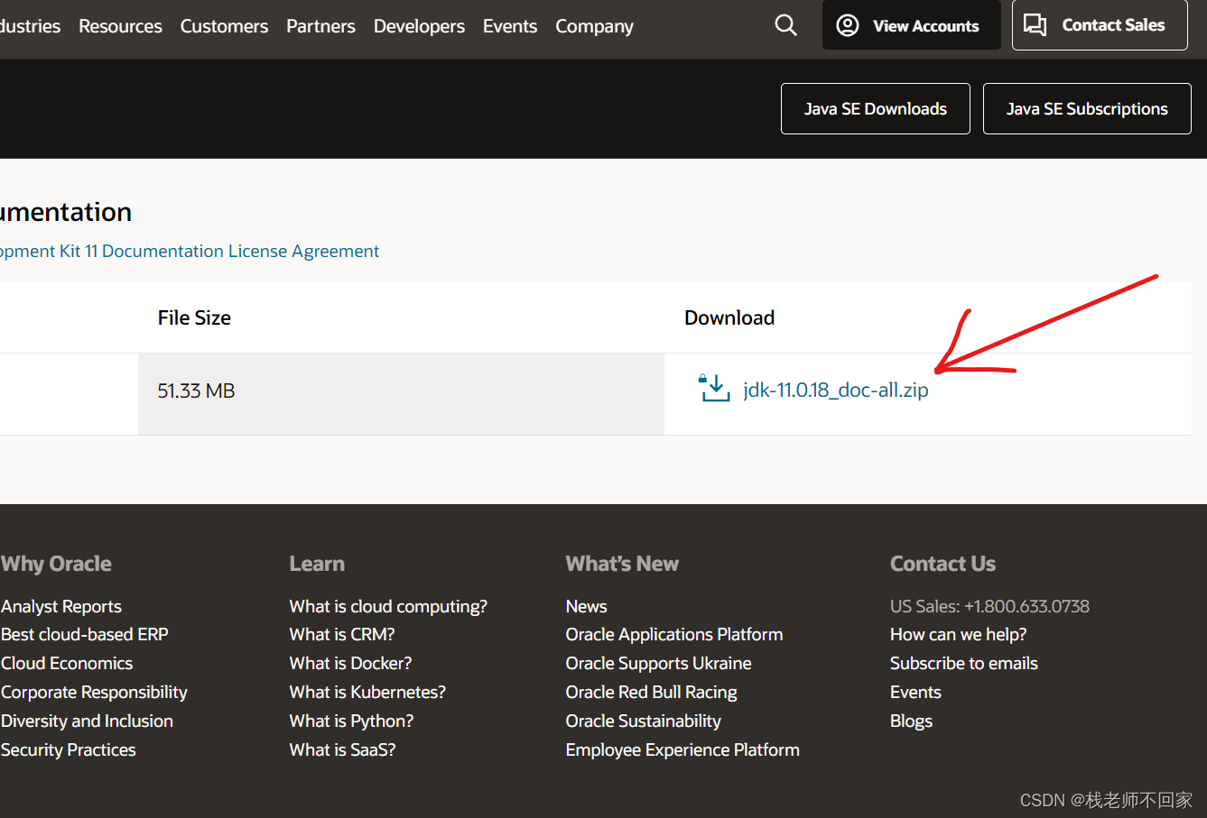Click the Learn footer heading

coord(317,564)
